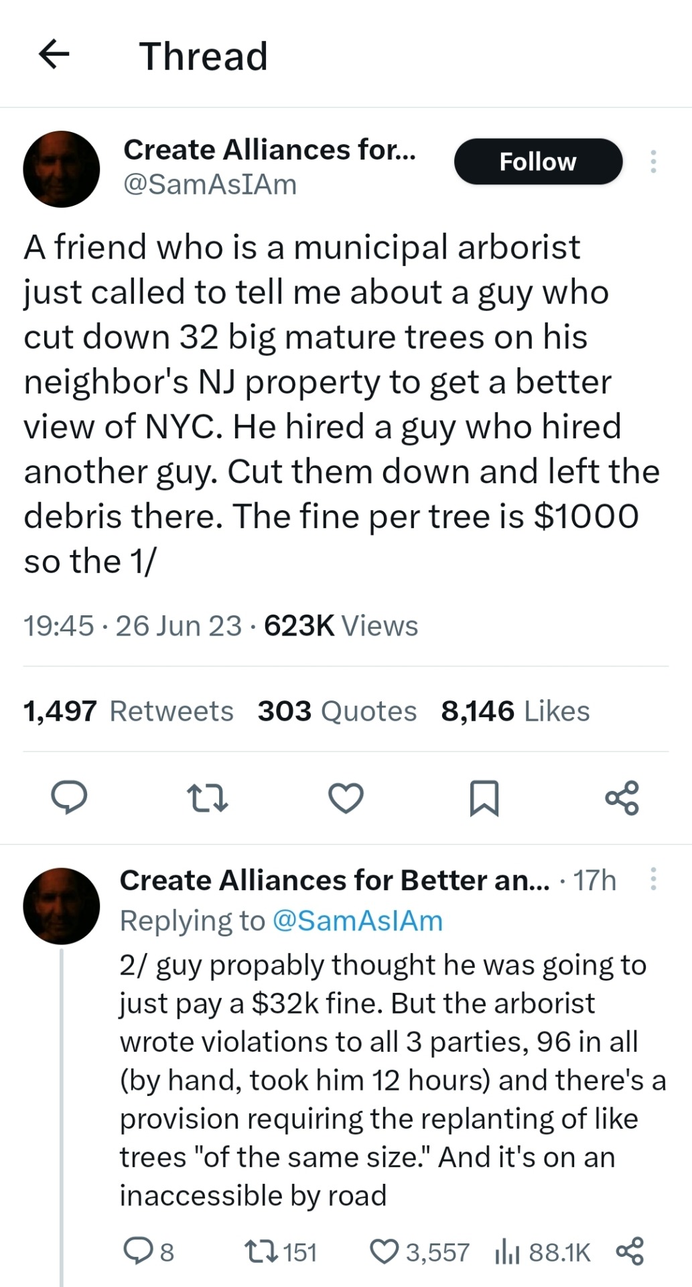Image resolution: width=692 pixels, height=1287 pixels.
Task: Reply to the main tweet
Action: tap(69, 797)
